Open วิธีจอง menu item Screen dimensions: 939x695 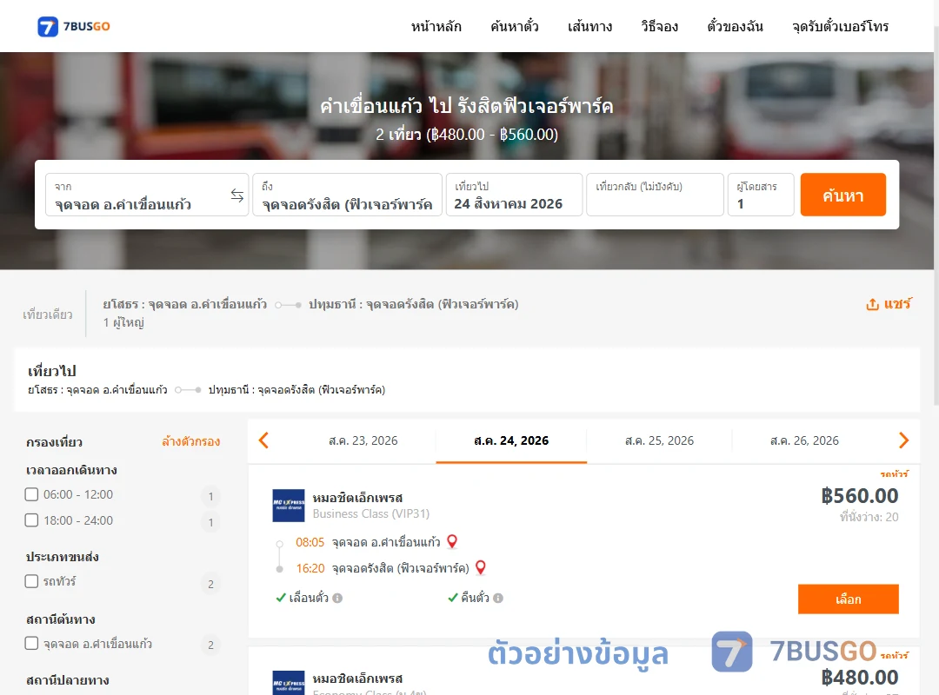pos(659,26)
